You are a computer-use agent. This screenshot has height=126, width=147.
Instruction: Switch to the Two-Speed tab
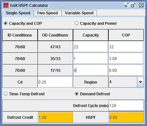(x=47, y=13)
